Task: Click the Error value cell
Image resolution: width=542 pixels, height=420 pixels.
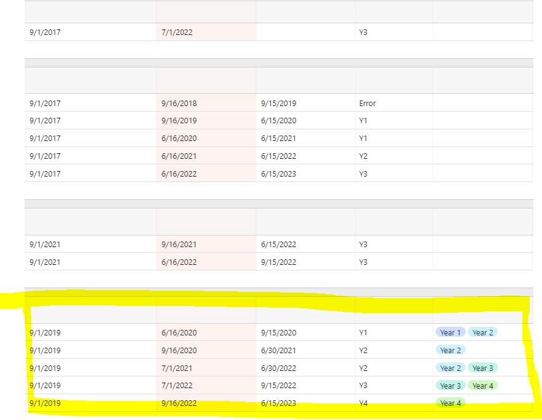Action: coord(394,103)
